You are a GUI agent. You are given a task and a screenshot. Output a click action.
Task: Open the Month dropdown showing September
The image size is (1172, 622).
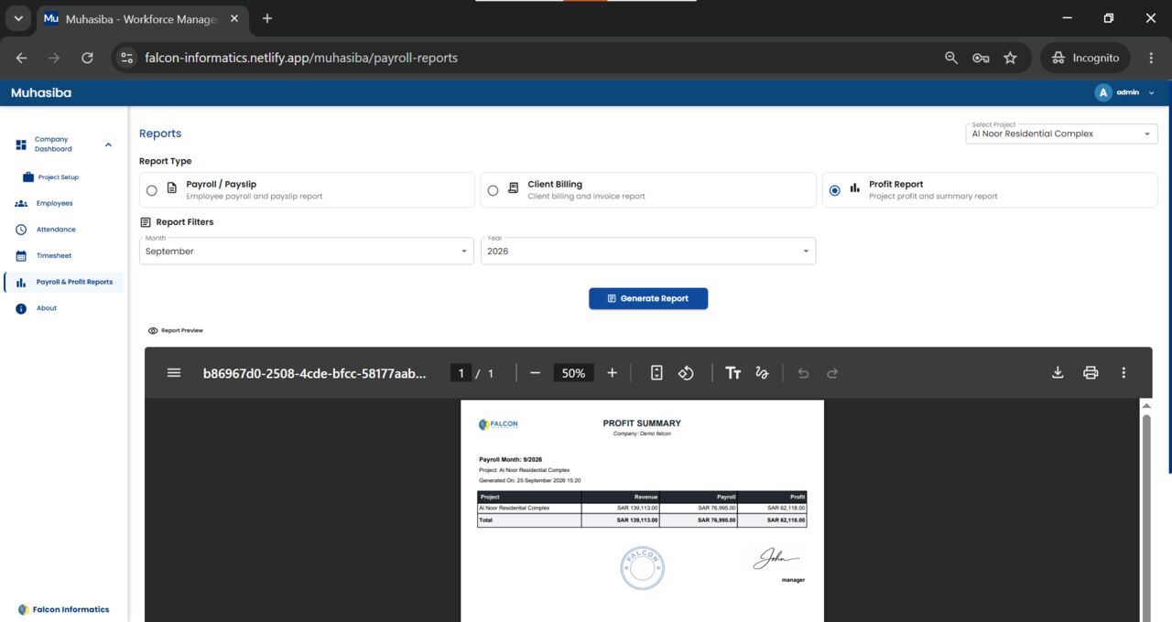point(307,251)
